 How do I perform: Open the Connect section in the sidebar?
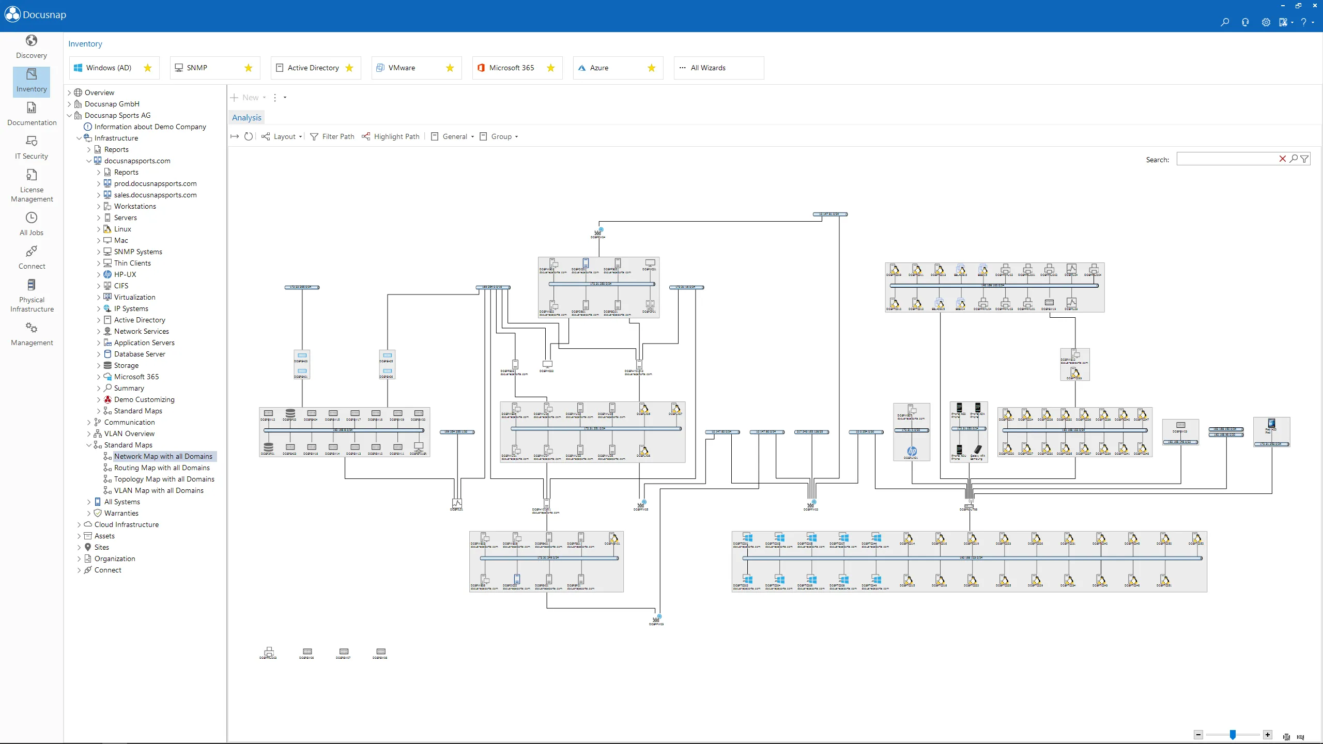point(32,257)
